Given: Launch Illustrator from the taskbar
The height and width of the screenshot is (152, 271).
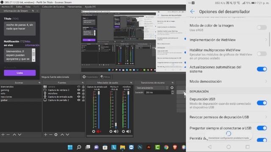Looking at the screenshot, I should [x=149, y=147].
